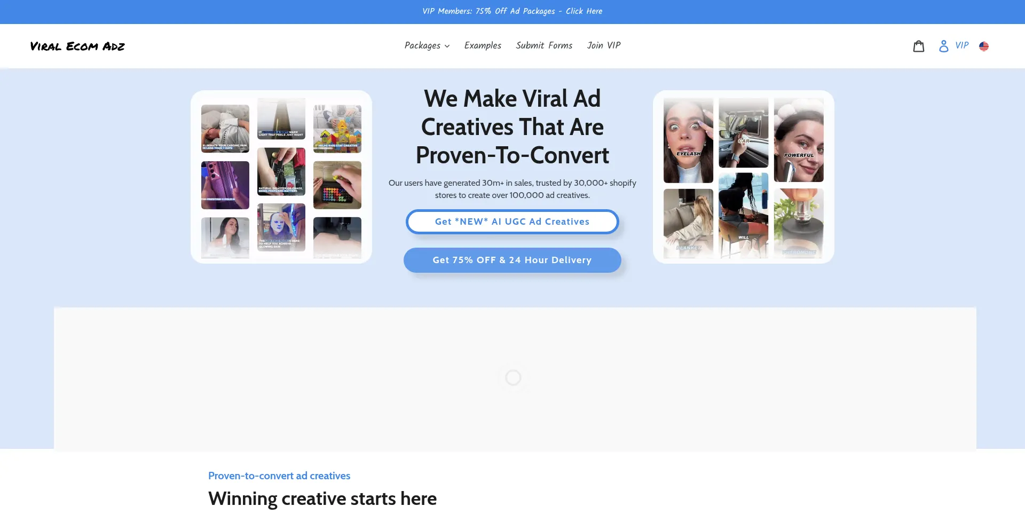The height and width of the screenshot is (530, 1025).
Task: Click the Viral Ecom Adz logo
Action: pos(77,46)
